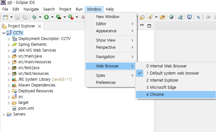This screenshot has height=132, width=216.
Task: Click the New wizard toolbar icon
Action: pyautogui.click(x=5, y=17)
